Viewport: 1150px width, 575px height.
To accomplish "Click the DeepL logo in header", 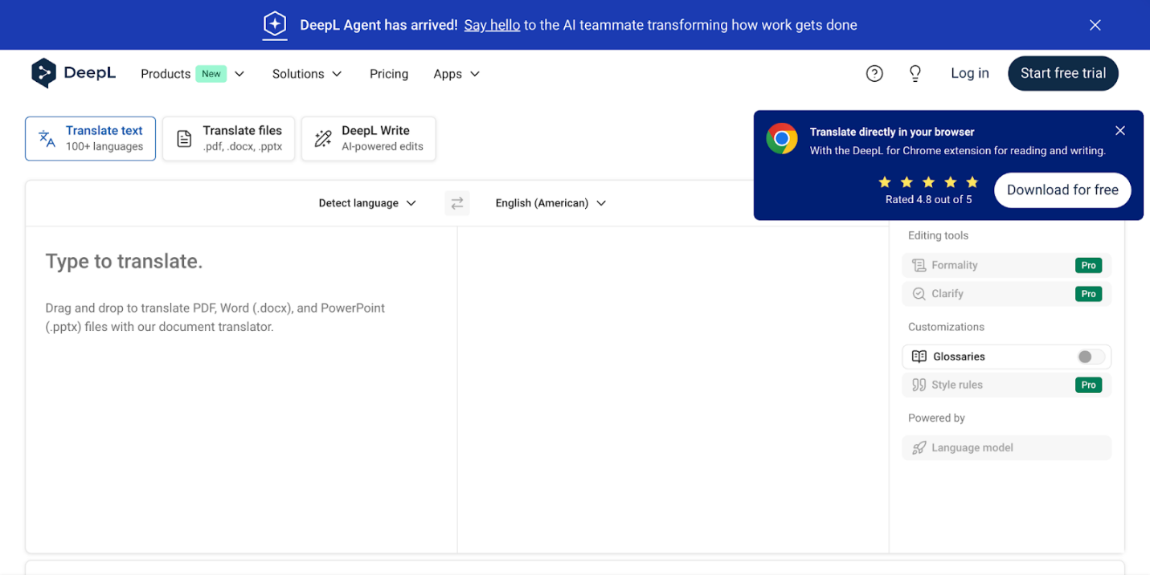I will [73, 73].
